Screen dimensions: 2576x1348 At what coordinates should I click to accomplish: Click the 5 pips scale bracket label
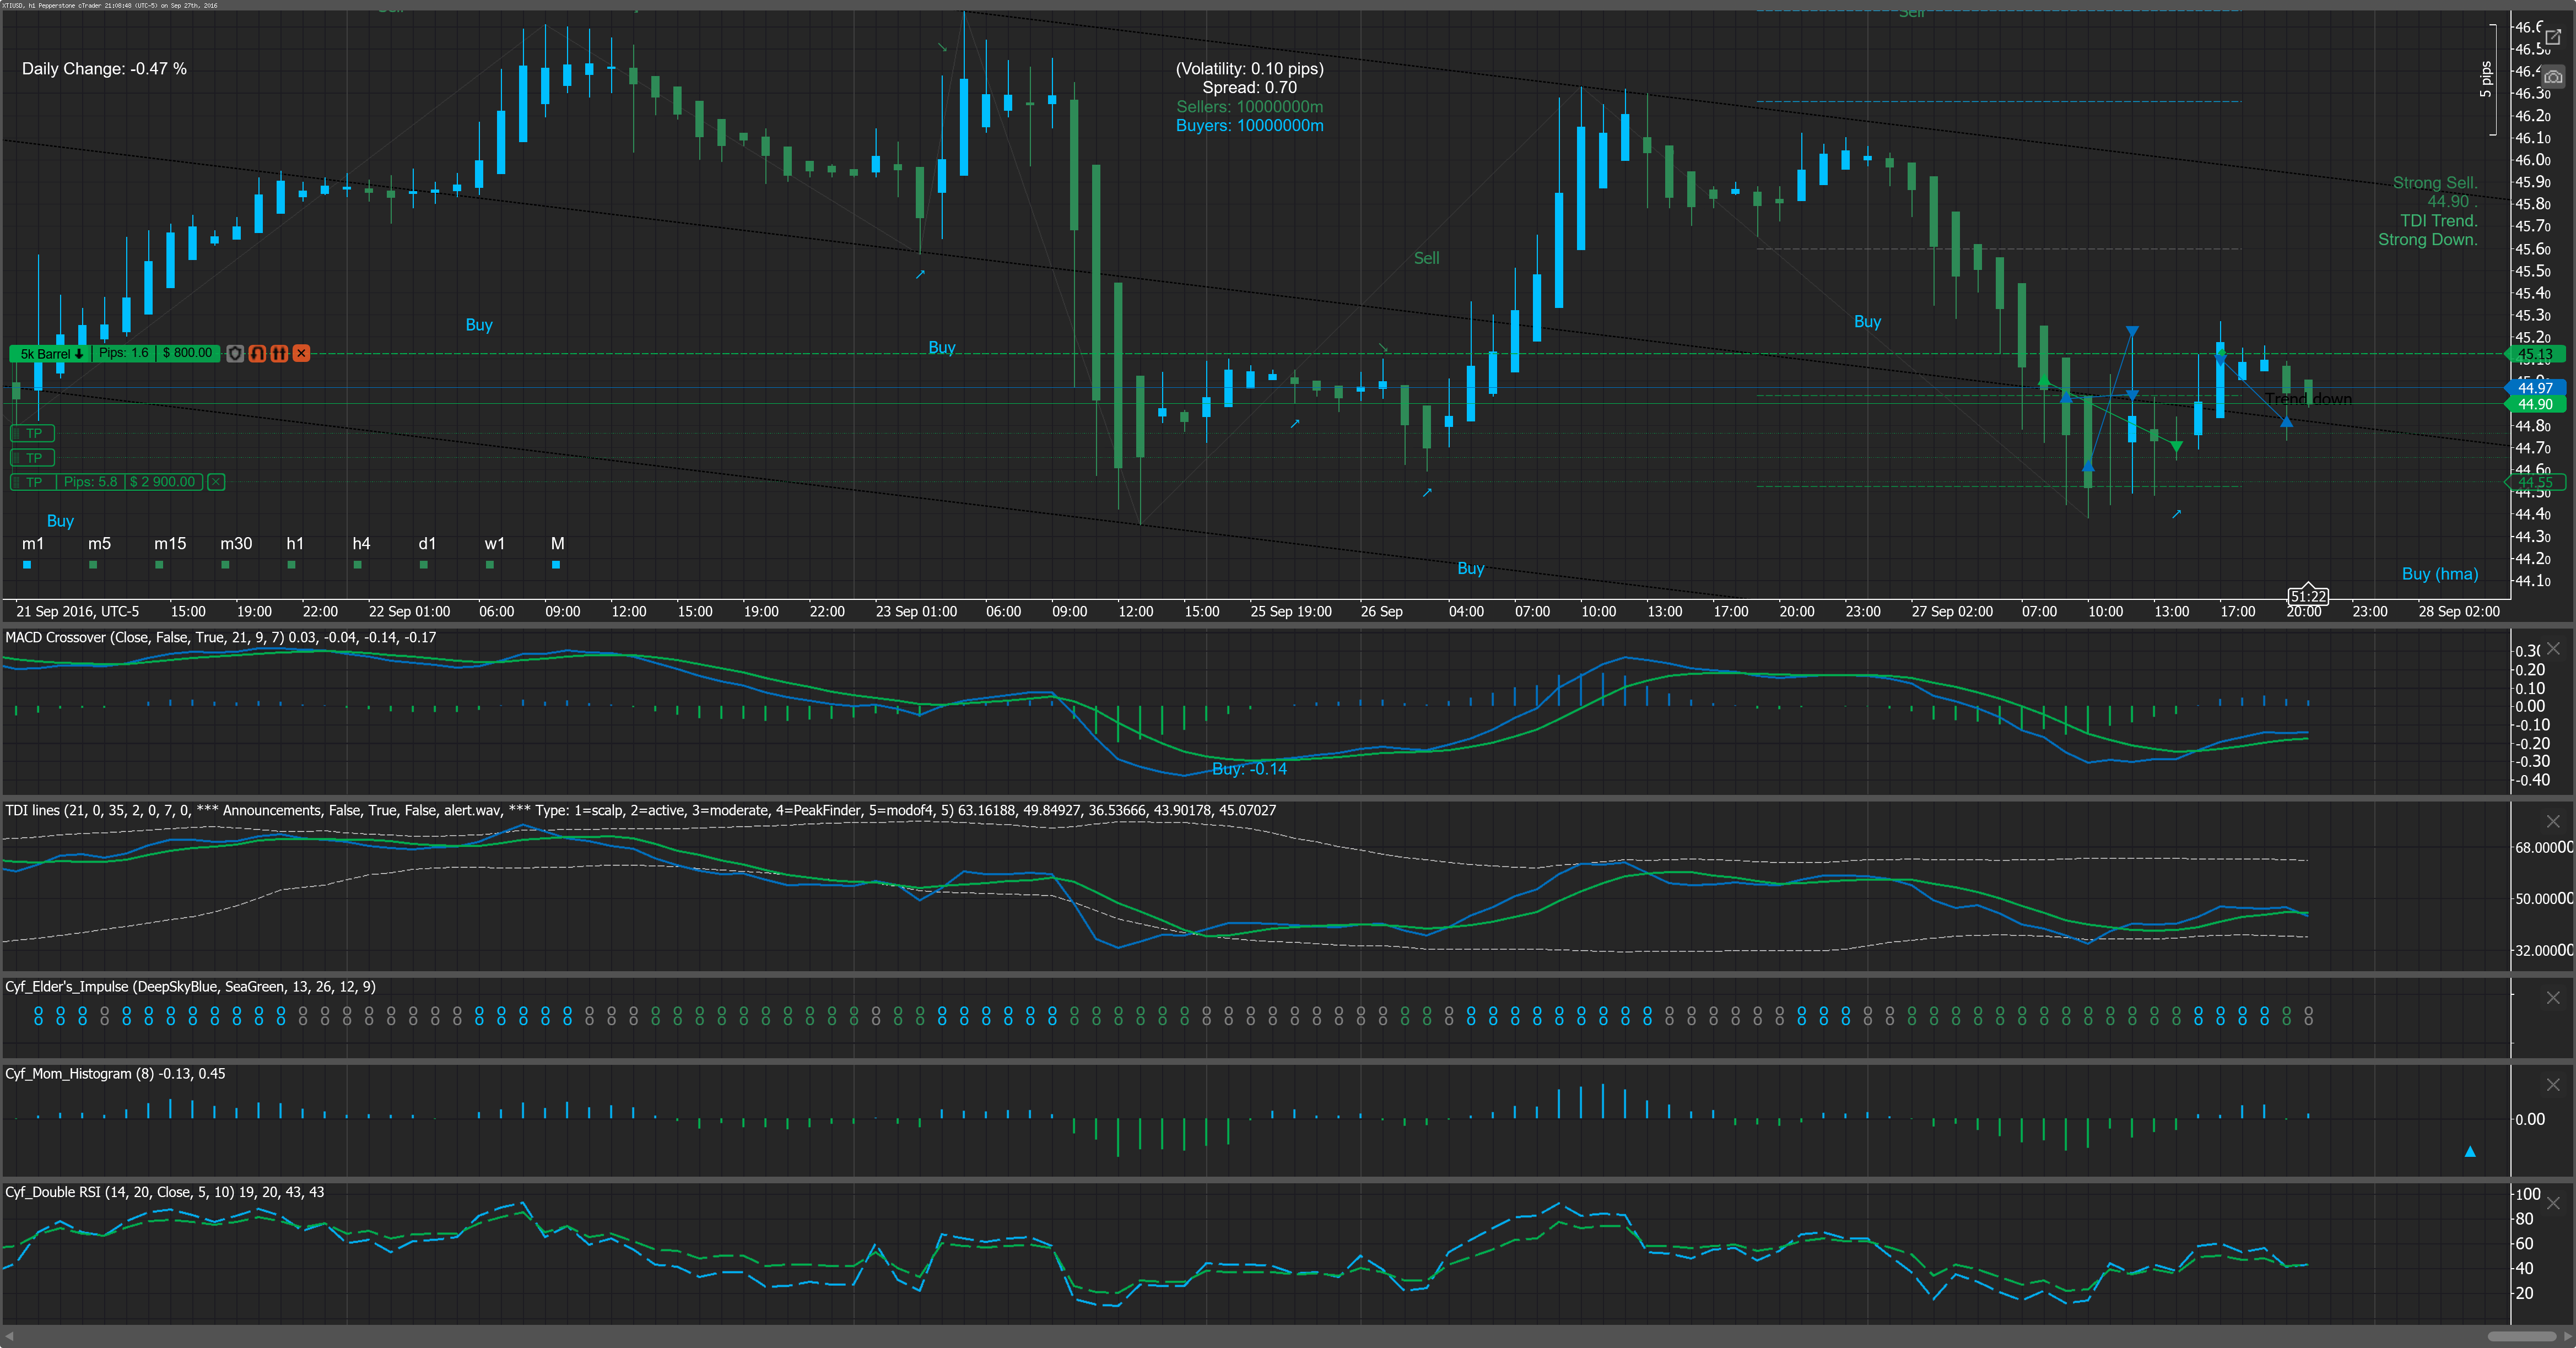pos(2485,79)
